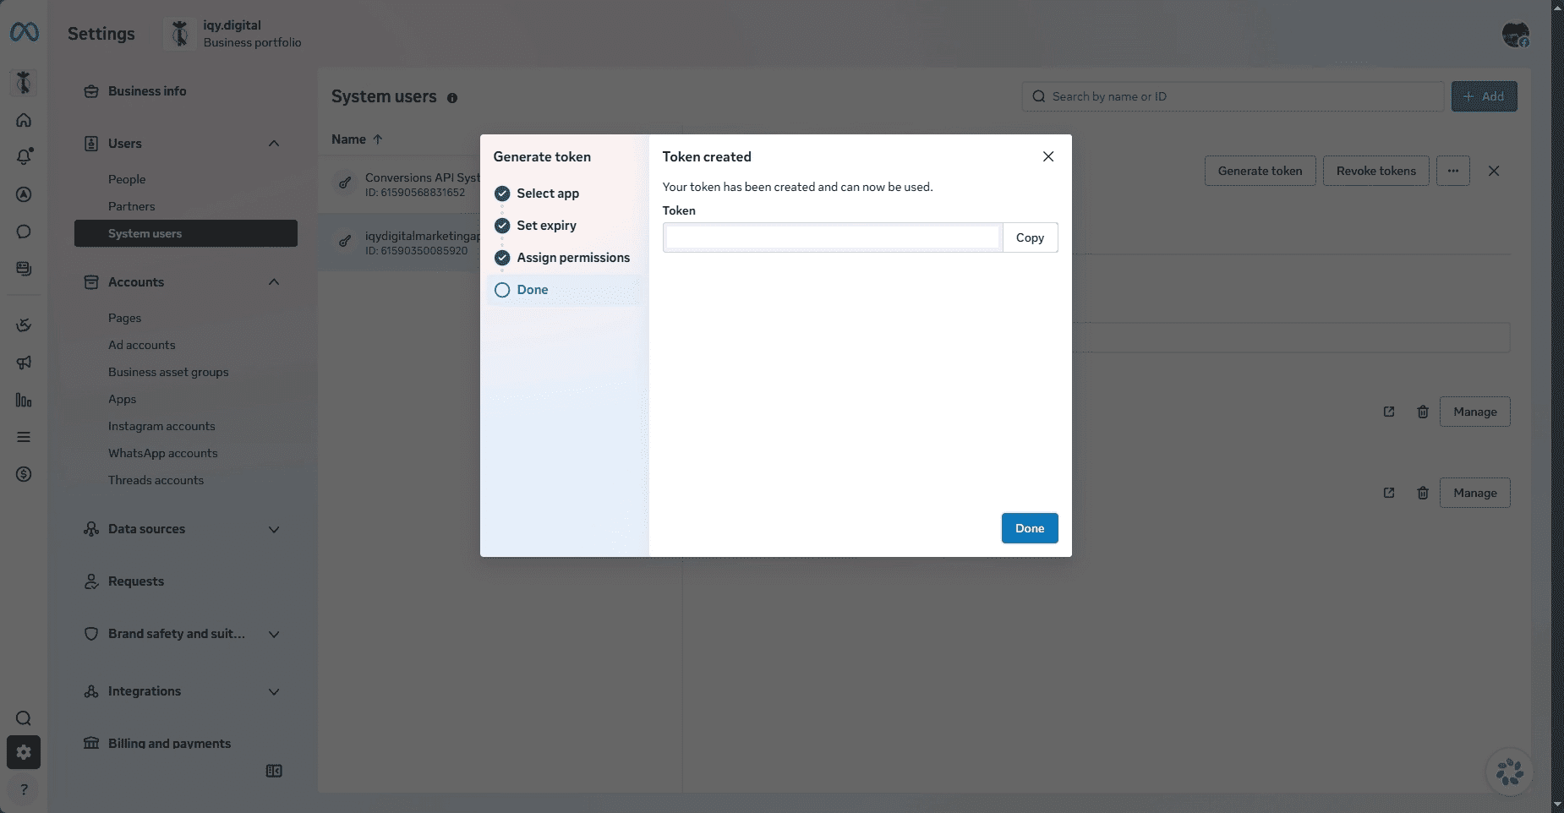Open the Notifications bell icon
Screen dimensions: 1564x813
(24, 156)
